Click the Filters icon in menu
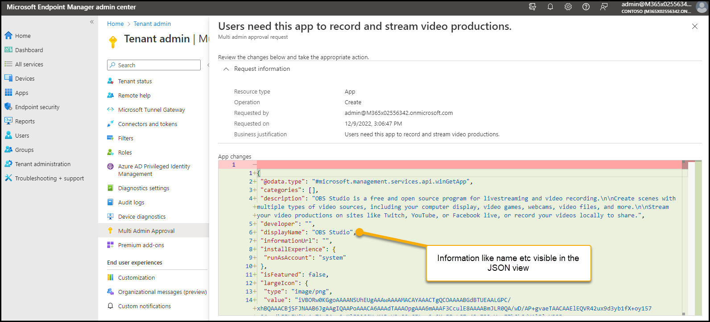 111,138
